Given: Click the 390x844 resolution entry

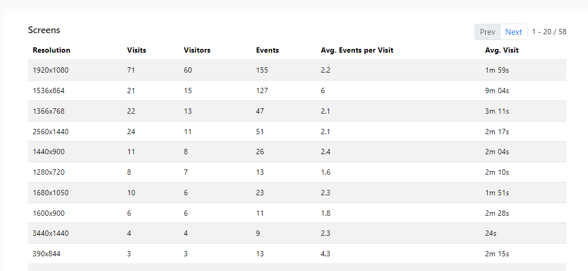Looking at the screenshot, I should pos(46,254).
